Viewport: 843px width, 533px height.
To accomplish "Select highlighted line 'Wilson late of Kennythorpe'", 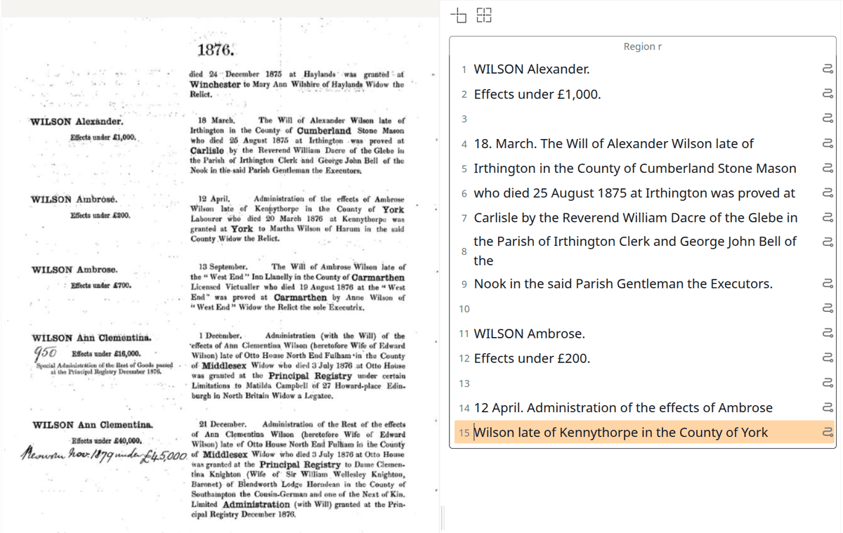I will point(621,433).
